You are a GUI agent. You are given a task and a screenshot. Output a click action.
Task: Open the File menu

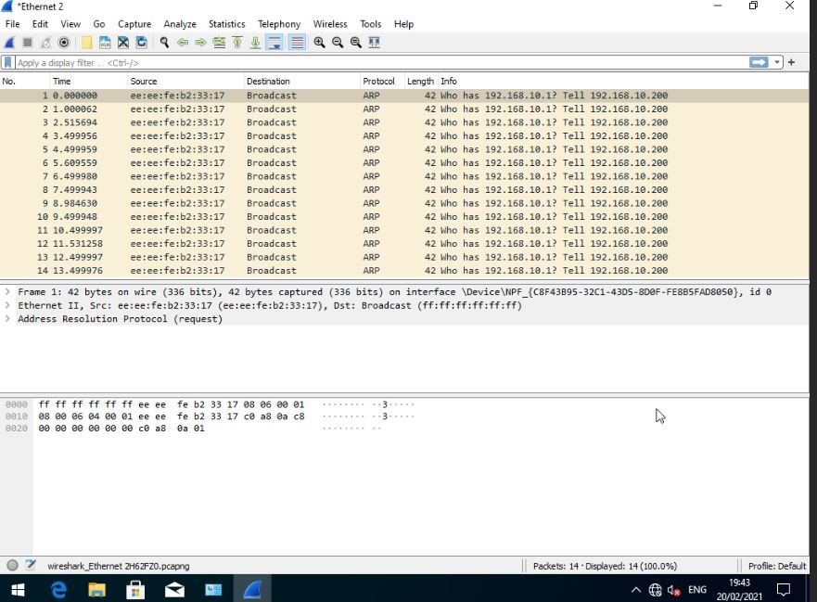tap(12, 24)
